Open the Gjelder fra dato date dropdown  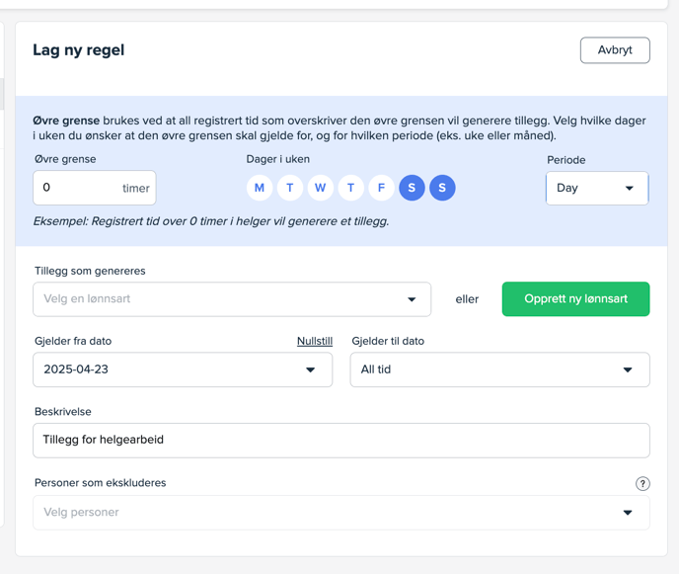coord(183,369)
